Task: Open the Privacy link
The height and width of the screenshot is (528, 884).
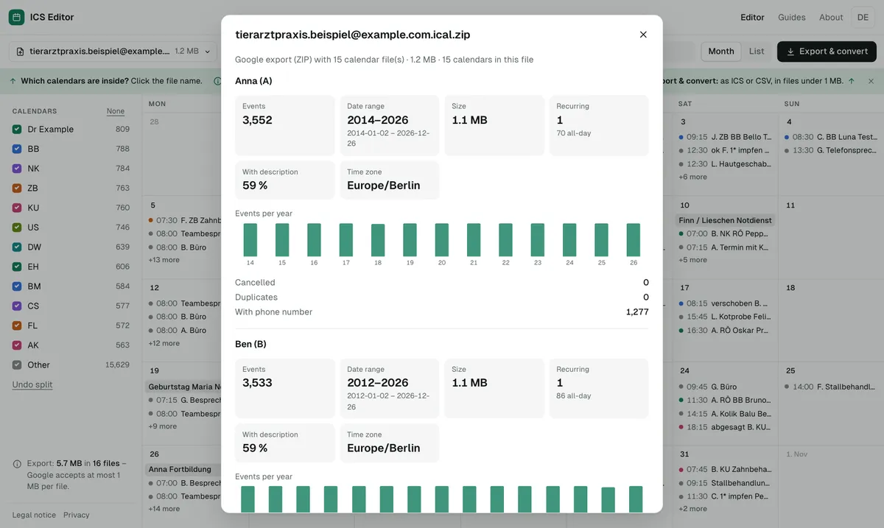Action: pyautogui.click(x=77, y=515)
